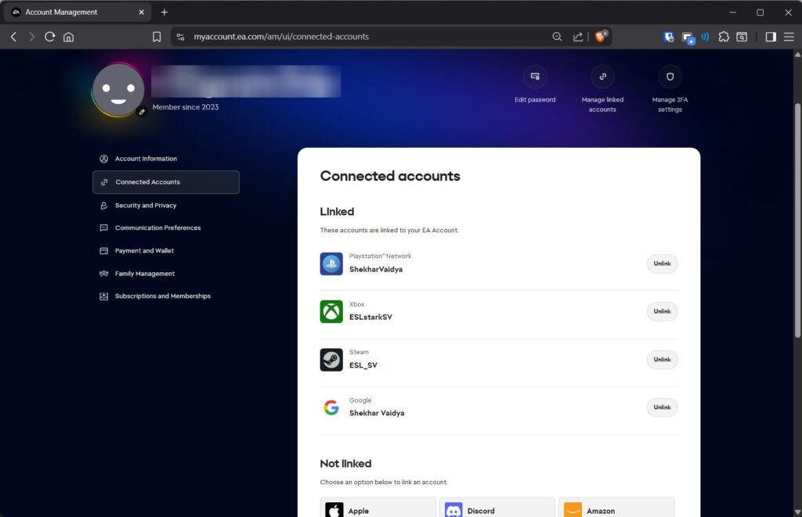The image size is (802, 517).
Task: Click the browser Extensions puzzle icon
Action: click(724, 36)
